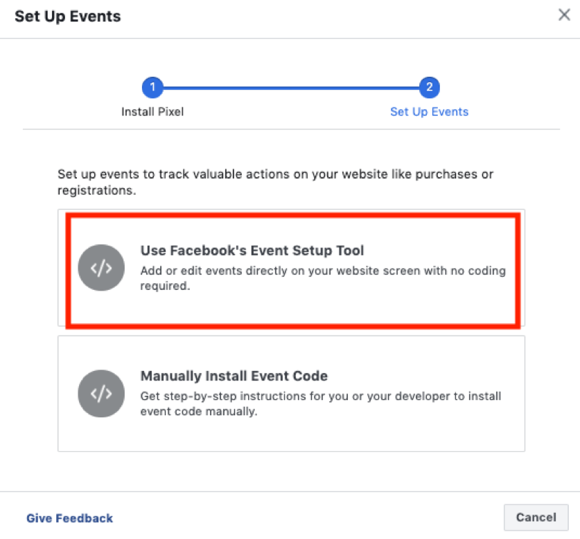
Task: Choose Manually Install Event Code heading
Action: tap(234, 376)
